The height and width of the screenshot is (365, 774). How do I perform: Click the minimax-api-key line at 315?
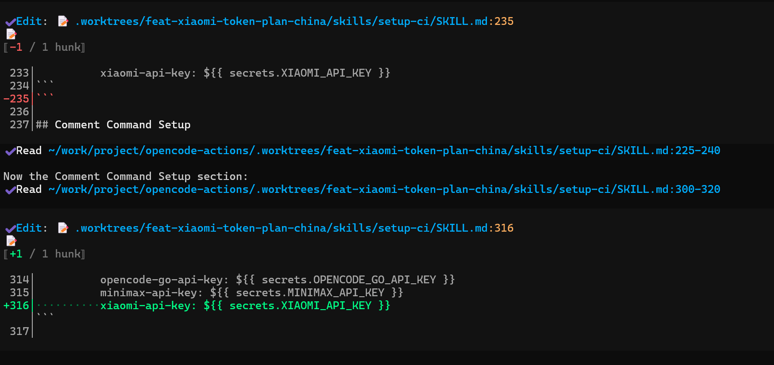pyautogui.click(x=252, y=293)
